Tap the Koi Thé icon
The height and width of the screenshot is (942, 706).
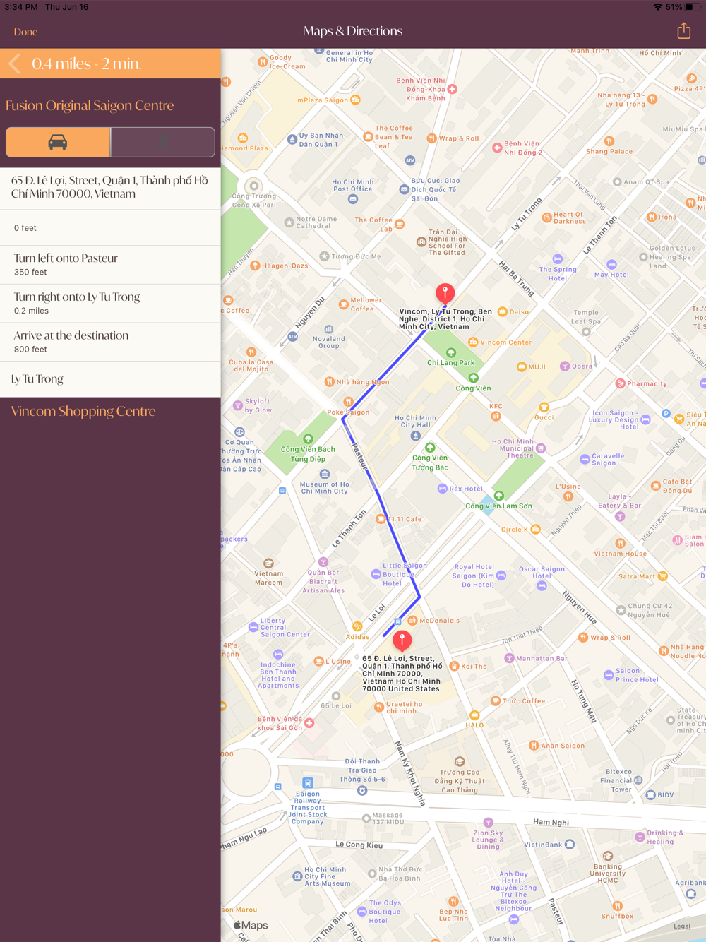(x=455, y=666)
